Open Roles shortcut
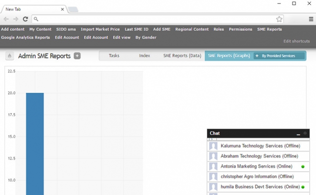 pyautogui.click(x=219, y=29)
